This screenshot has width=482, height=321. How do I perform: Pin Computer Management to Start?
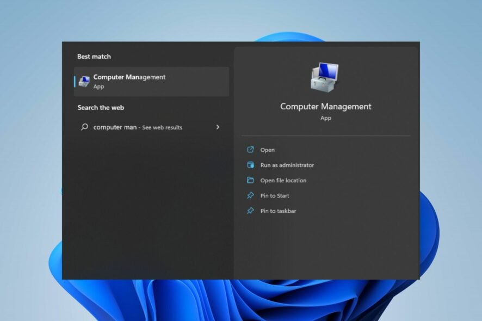click(274, 195)
